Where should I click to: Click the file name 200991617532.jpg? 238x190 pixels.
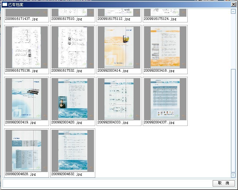click(x=67, y=71)
